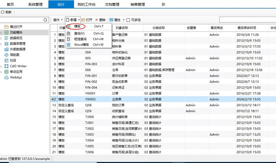
Task: Click the 栏目 icon in sidebar
Action: (x=6, y=61)
